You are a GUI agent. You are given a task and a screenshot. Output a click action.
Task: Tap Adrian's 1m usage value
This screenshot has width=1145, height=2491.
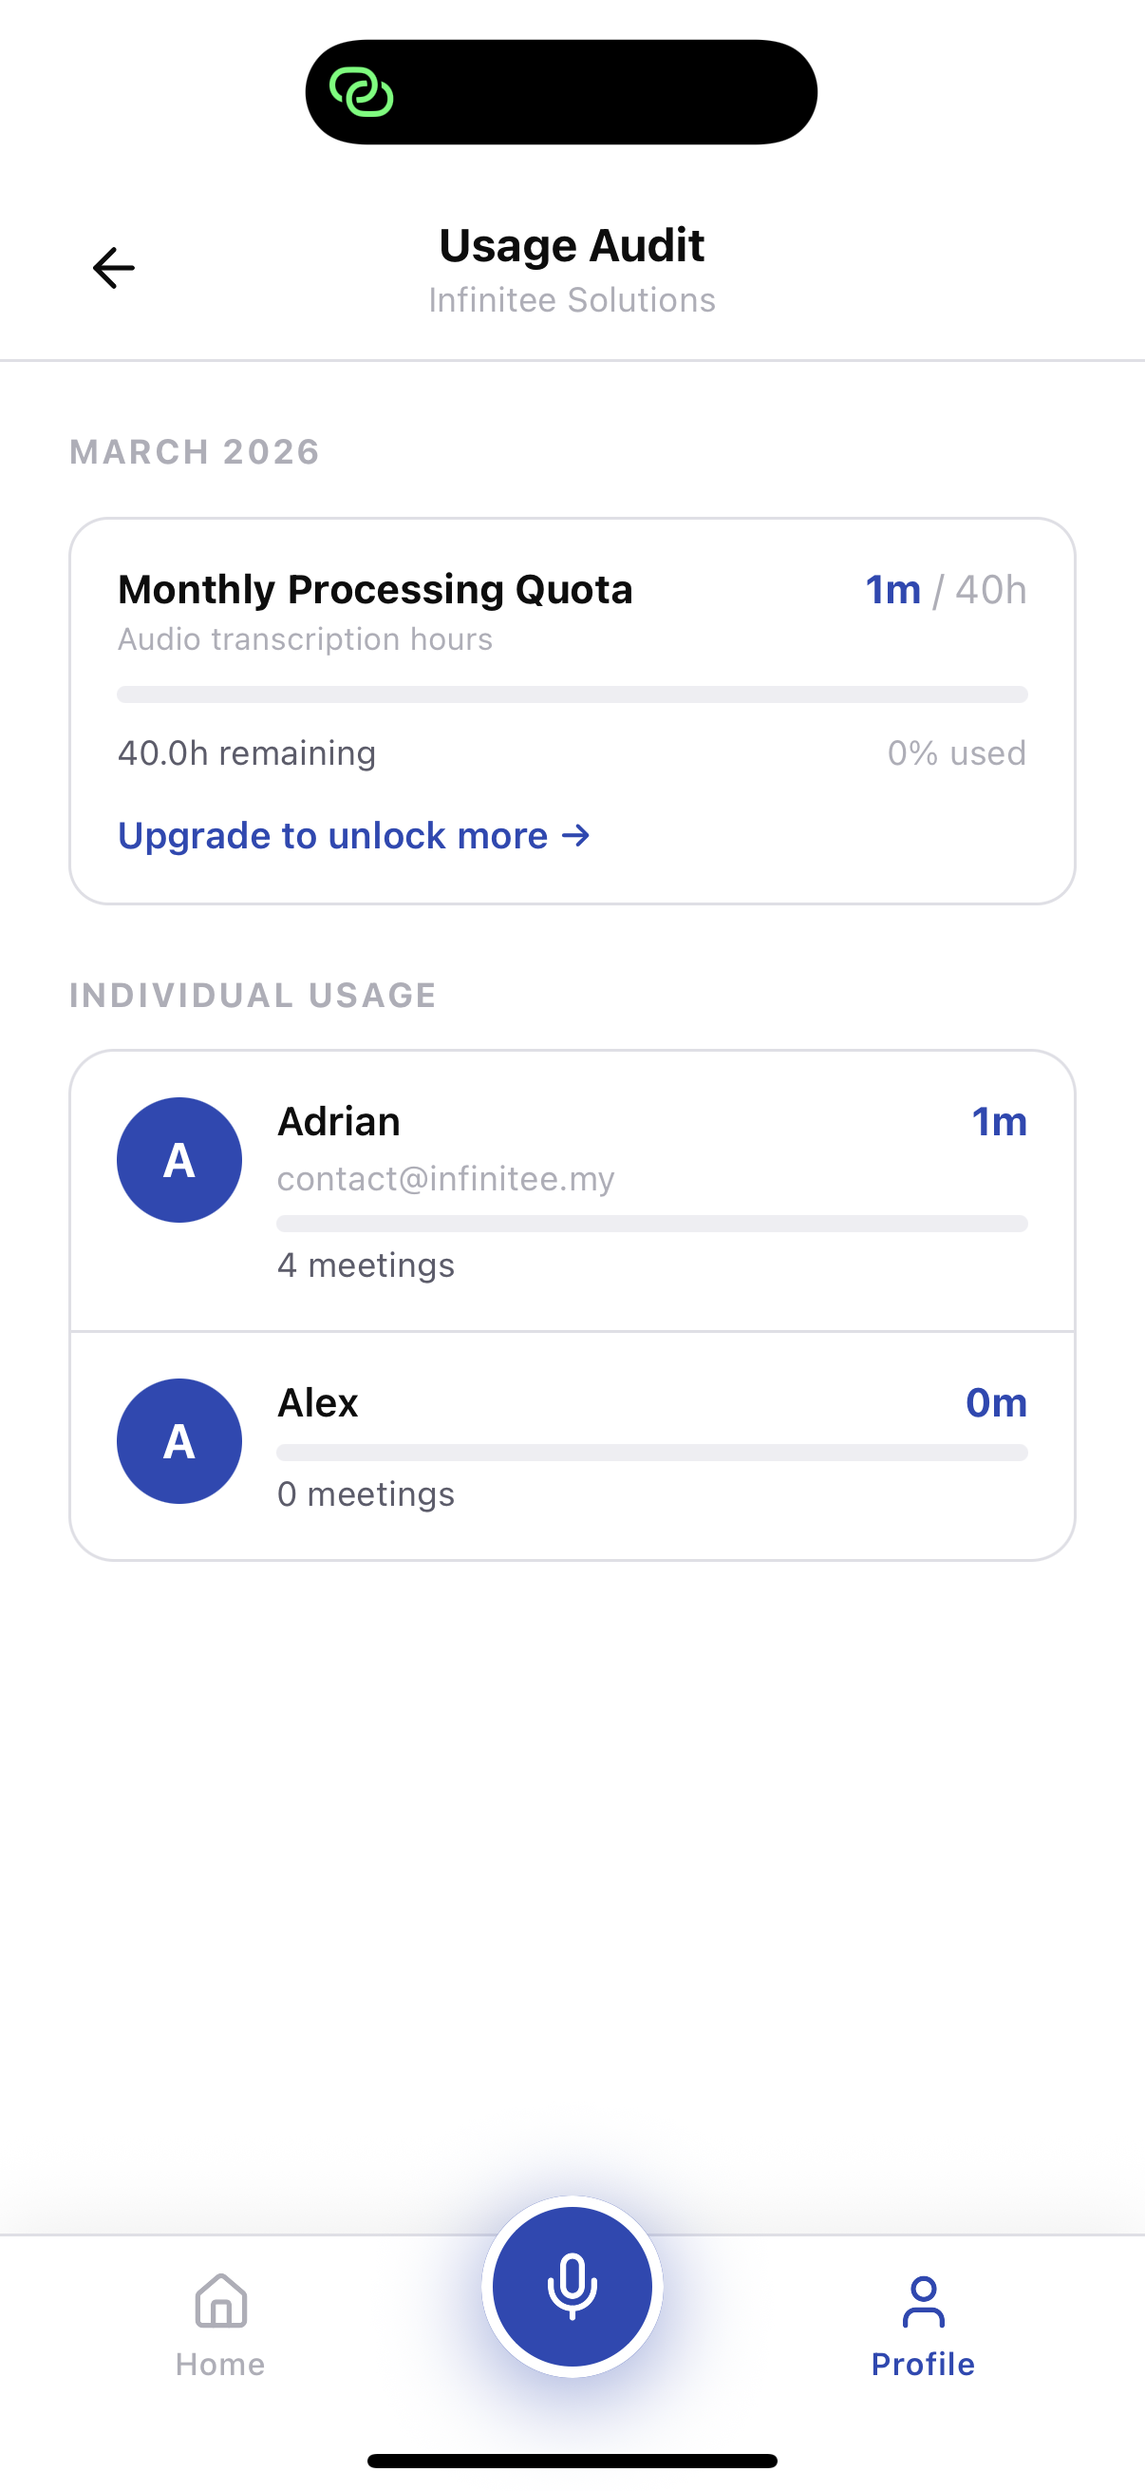998,1122
